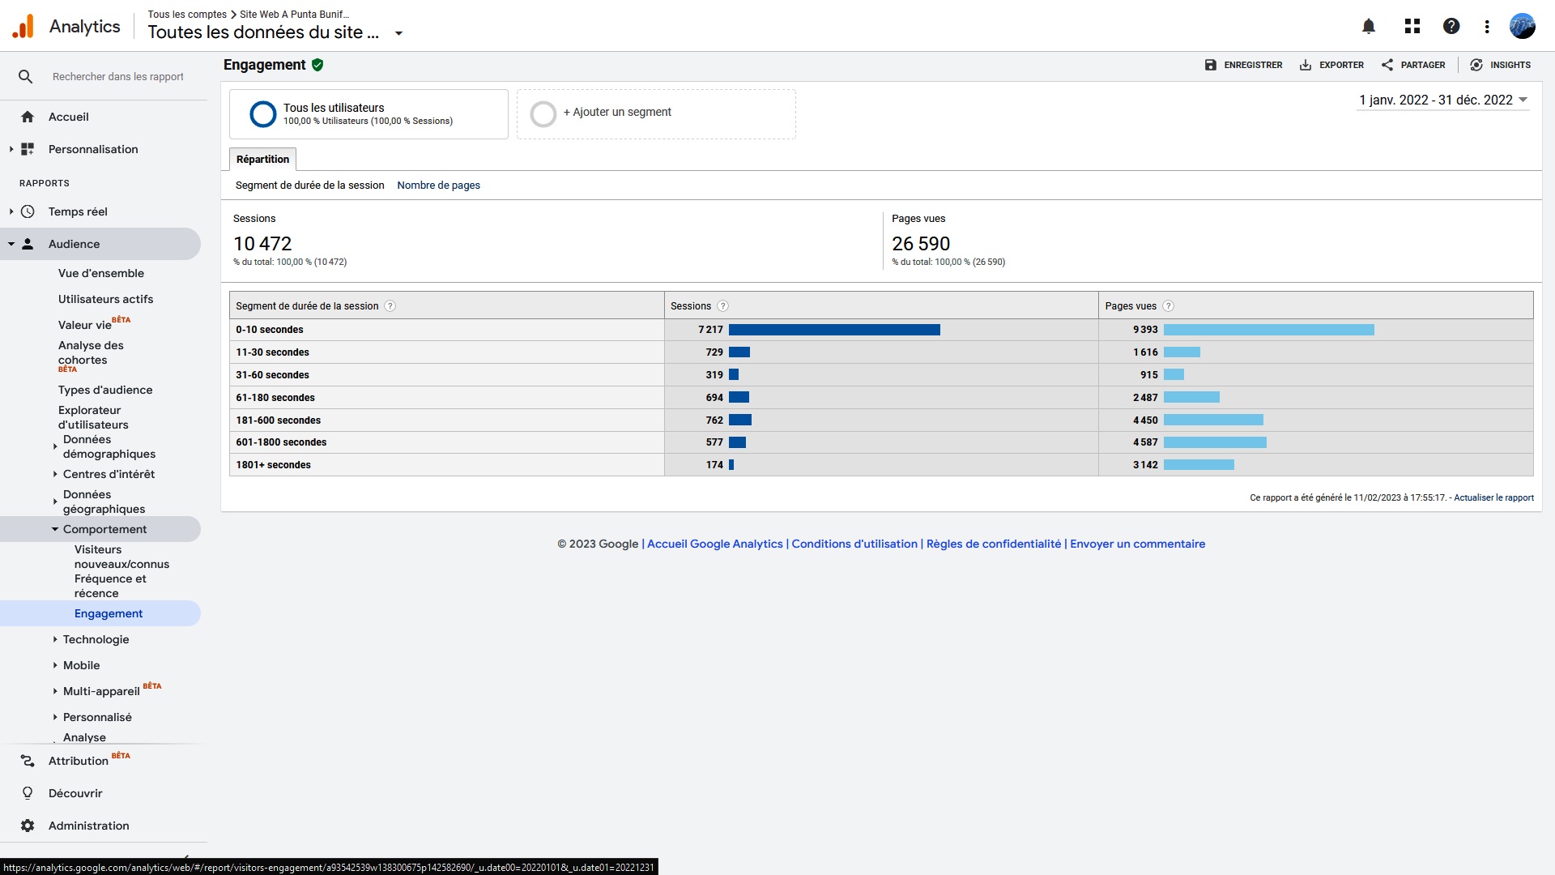Click the 601-1800 secondes row label
Screen dimensions: 1555x875
click(x=281, y=442)
